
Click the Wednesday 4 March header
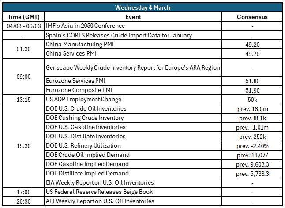tap(142, 7)
